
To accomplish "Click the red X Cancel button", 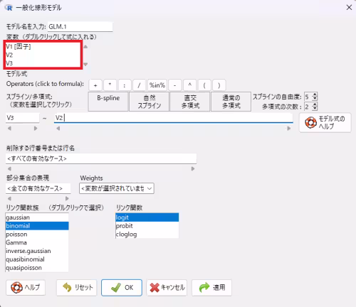I will tap(167, 288).
